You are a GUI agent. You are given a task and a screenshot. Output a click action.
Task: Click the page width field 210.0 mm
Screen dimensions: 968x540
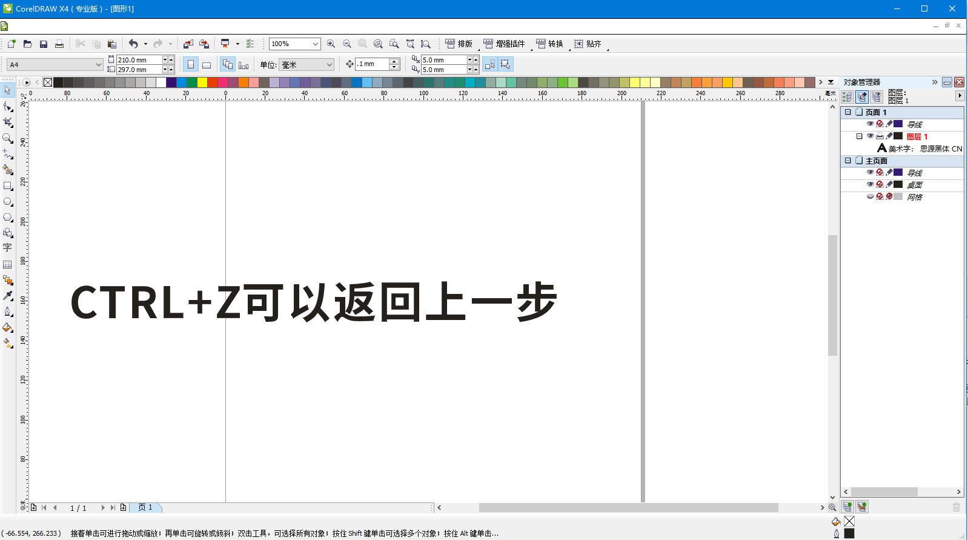click(x=139, y=60)
